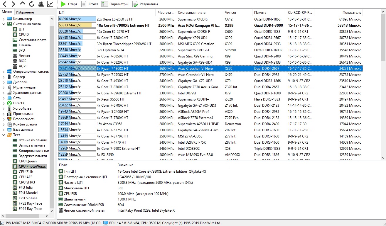
Task: Expand the Операционная система node
Action: (3, 72)
